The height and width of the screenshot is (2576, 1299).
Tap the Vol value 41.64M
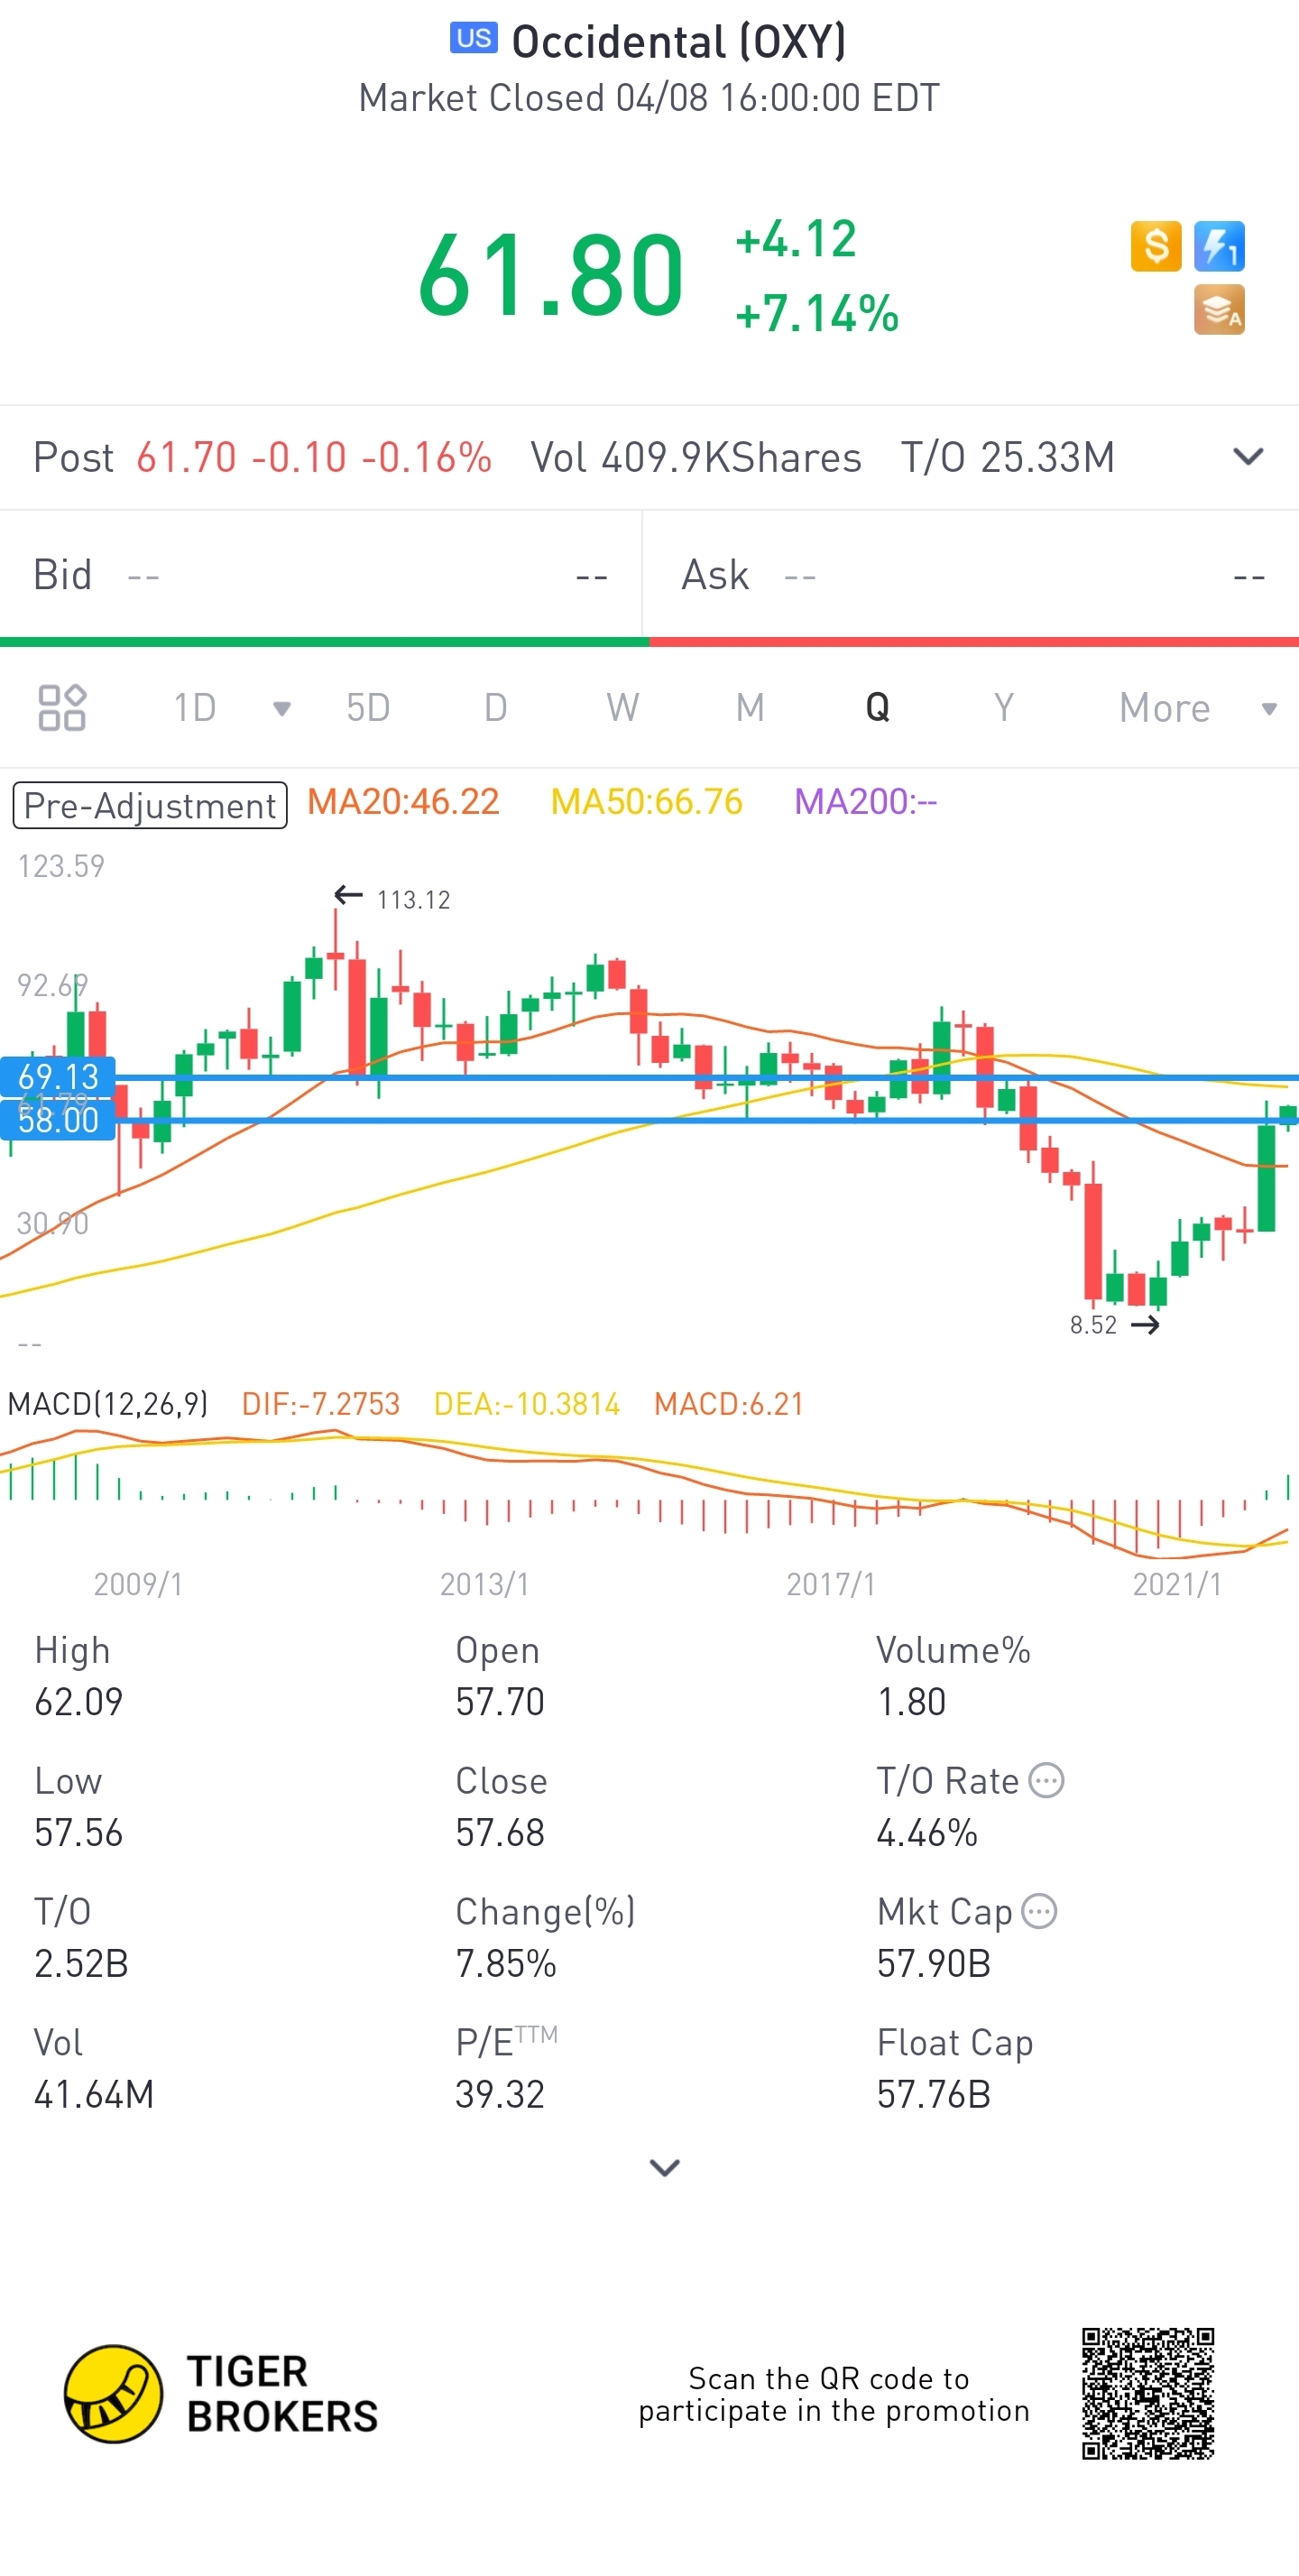pos(94,2094)
